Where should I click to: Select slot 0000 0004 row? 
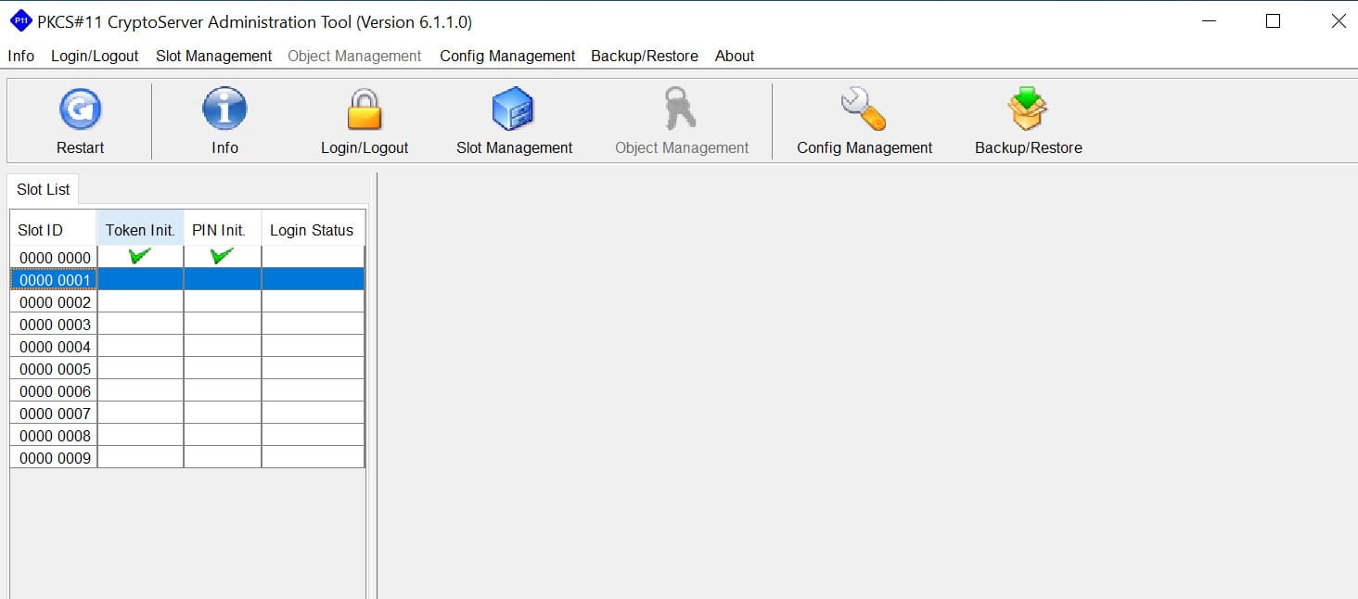tap(187, 346)
